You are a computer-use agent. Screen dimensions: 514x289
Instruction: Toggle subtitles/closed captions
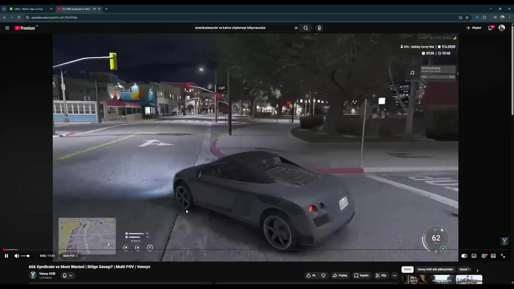[x=474, y=256]
